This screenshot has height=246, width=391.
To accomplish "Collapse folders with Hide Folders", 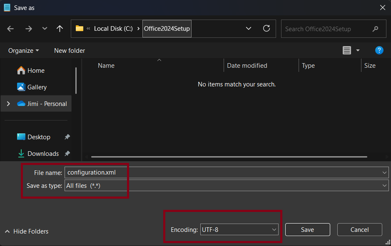I will pos(26,231).
